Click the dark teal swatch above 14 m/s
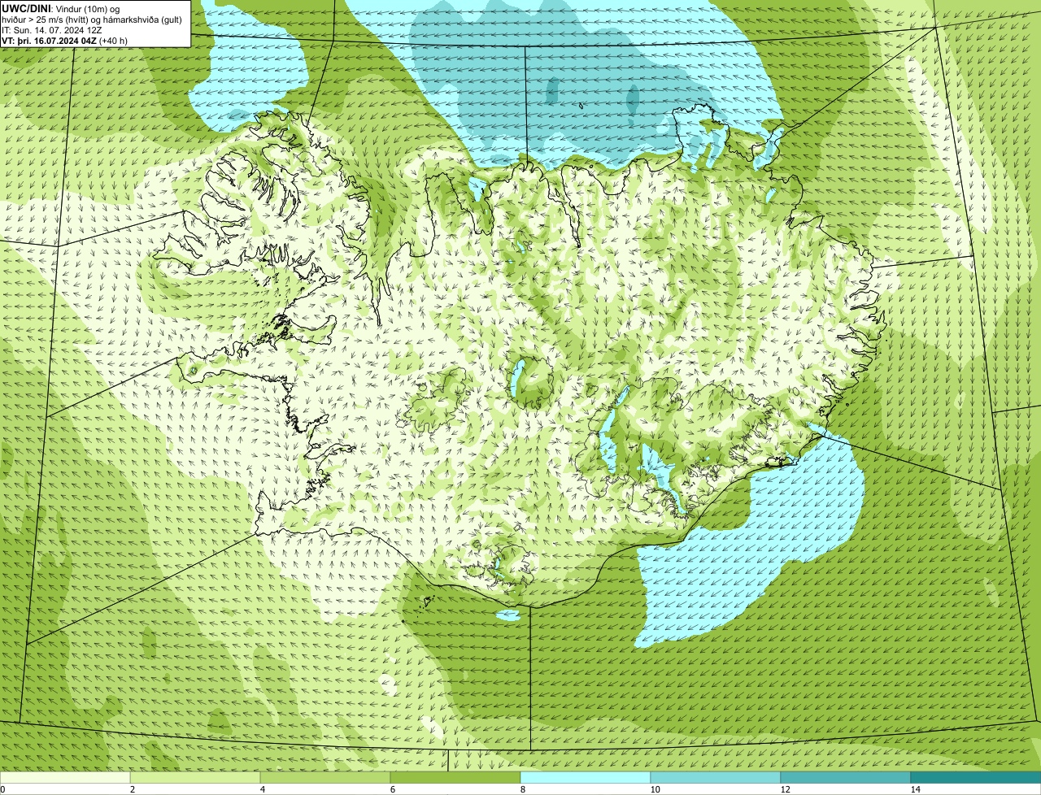Screen dimensions: 1041x795 (x=976, y=778)
